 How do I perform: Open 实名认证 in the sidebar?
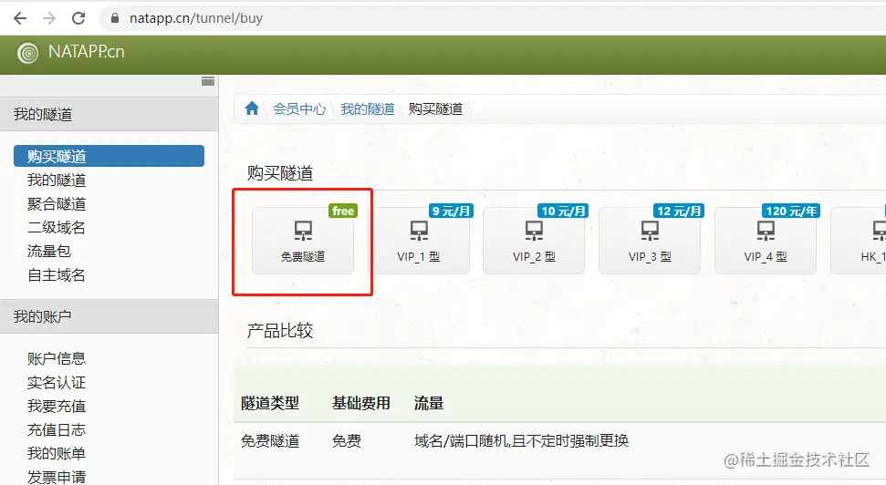click(57, 382)
